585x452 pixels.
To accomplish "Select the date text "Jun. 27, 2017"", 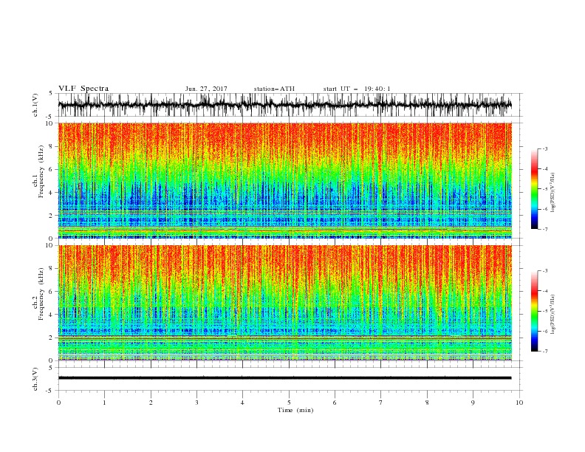I will pyautogui.click(x=206, y=89).
